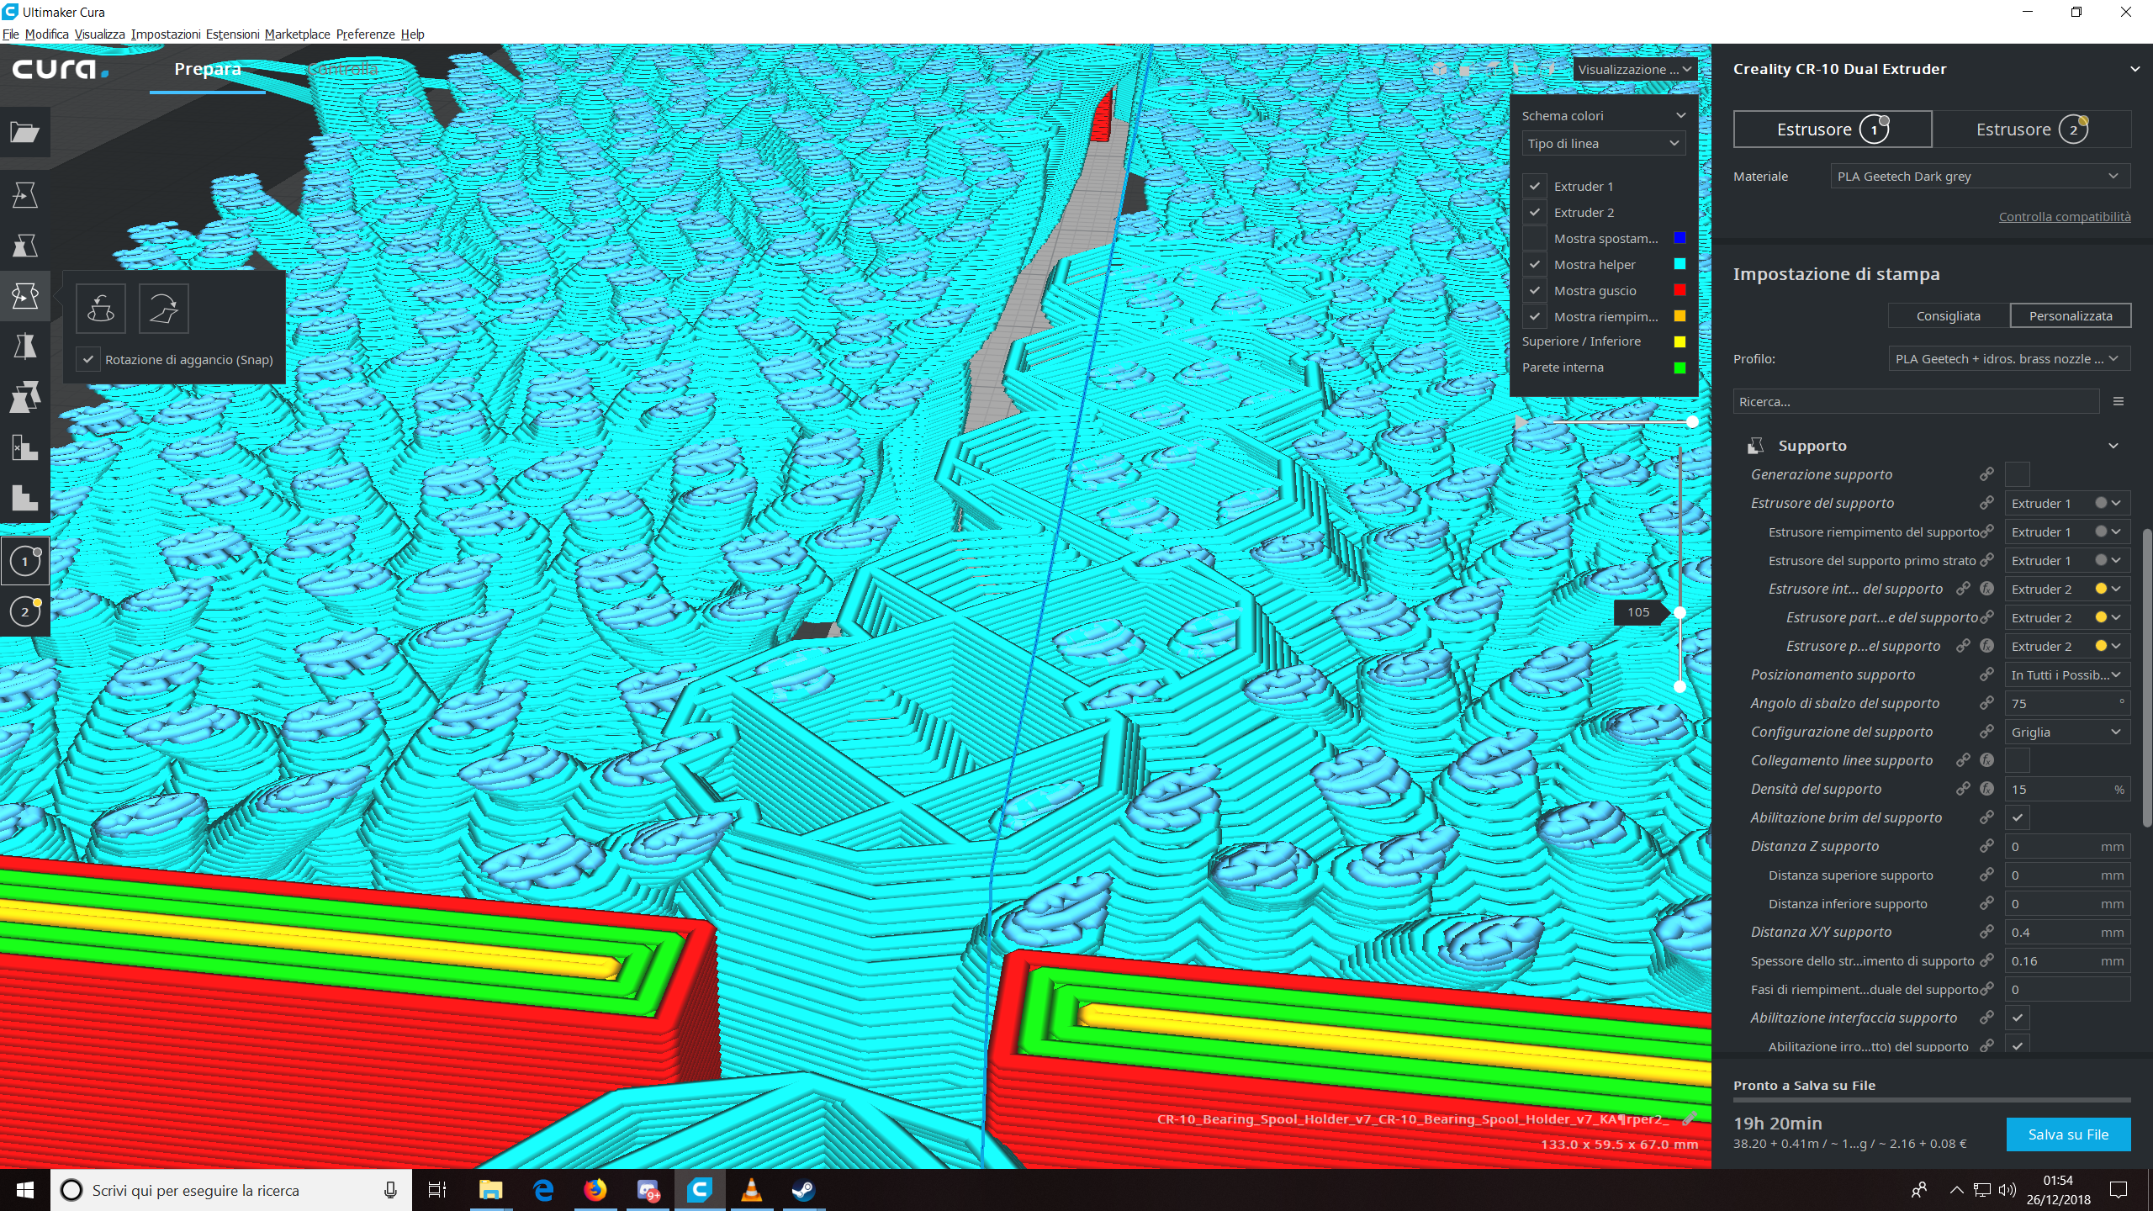Select the Mirror tool in left toolbar
The image size is (2153, 1211).
point(25,346)
